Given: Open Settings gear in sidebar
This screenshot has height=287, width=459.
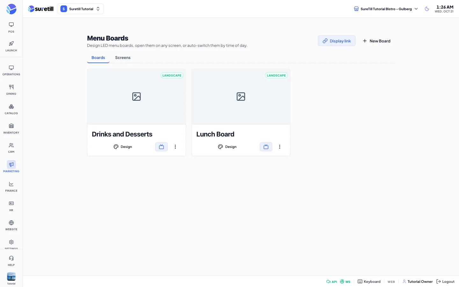Looking at the screenshot, I should tap(11, 242).
